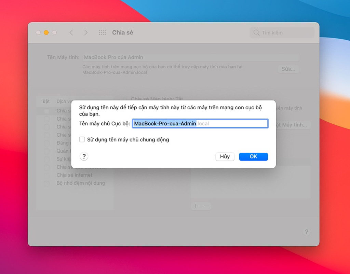Click the "Tên máy chủ Cục bộ" field
This screenshot has width=350, height=274.
[200, 124]
